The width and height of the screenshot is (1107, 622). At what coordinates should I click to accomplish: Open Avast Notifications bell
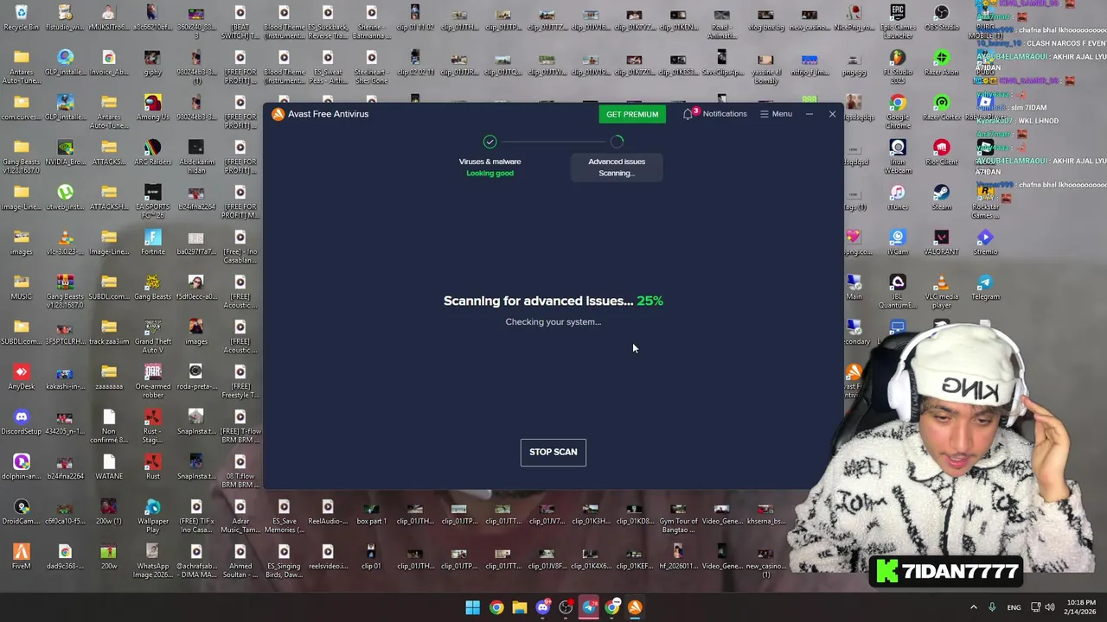[x=714, y=114]
